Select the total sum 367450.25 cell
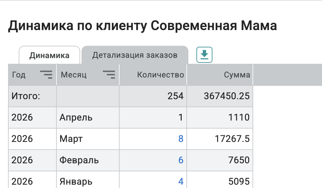The width and height of the screenshot is (322, 188). (227, 97)
